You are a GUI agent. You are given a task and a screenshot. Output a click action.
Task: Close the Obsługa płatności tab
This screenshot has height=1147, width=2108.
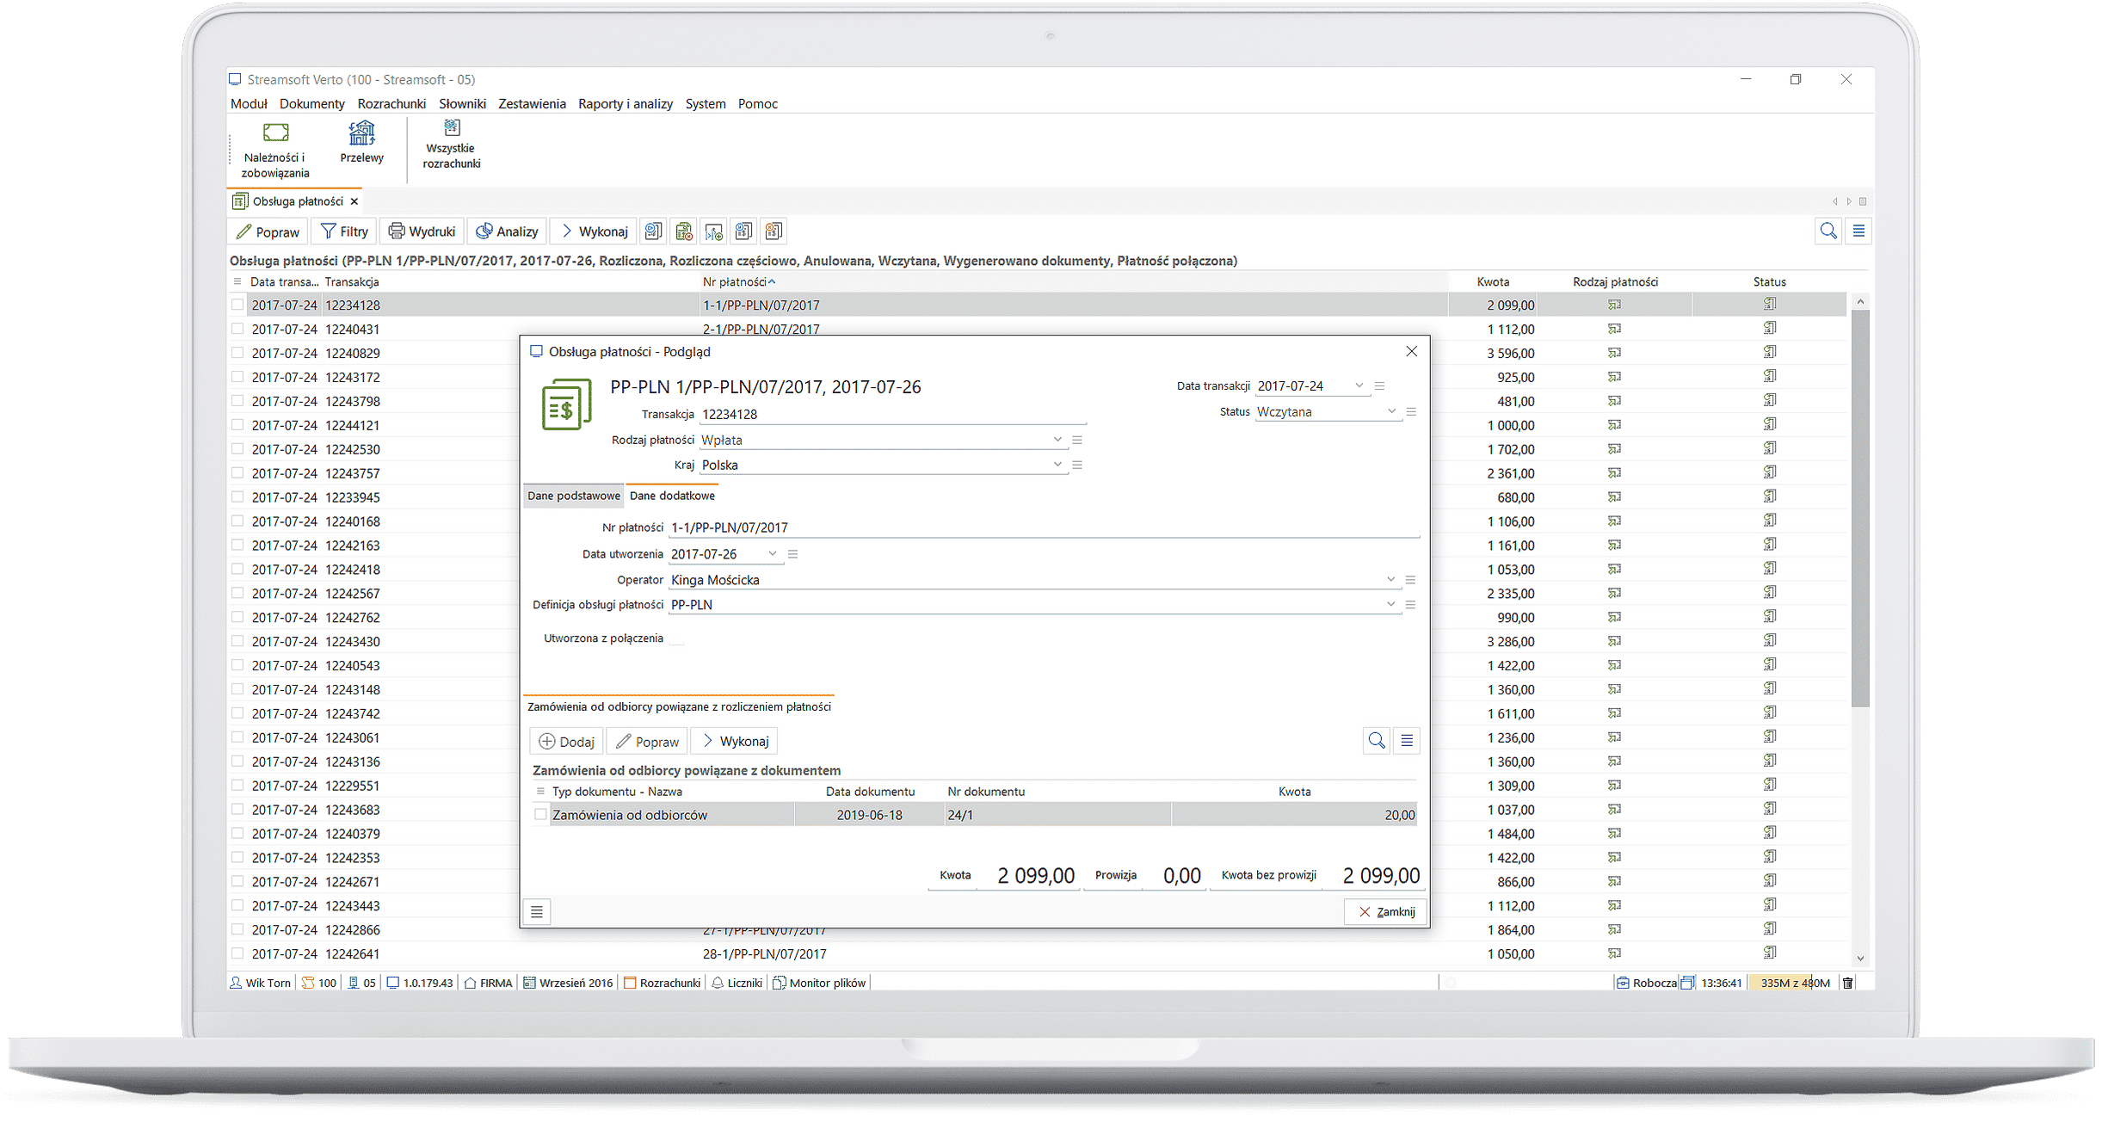click(354, 201)
